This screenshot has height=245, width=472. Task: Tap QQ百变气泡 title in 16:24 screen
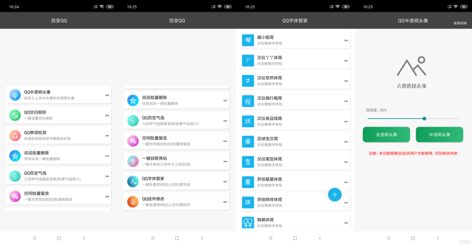click(35, 173)
